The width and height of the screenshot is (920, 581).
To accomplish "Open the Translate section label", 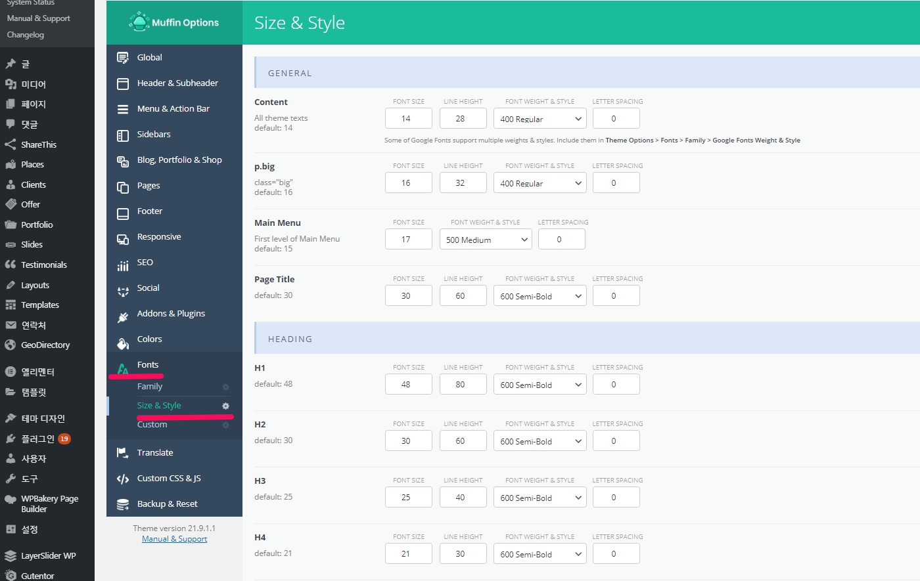I will coord(155,453).
